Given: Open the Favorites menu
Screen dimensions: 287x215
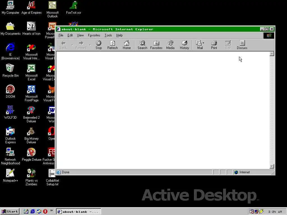Looking at the screenshot, I should [94, 35].
